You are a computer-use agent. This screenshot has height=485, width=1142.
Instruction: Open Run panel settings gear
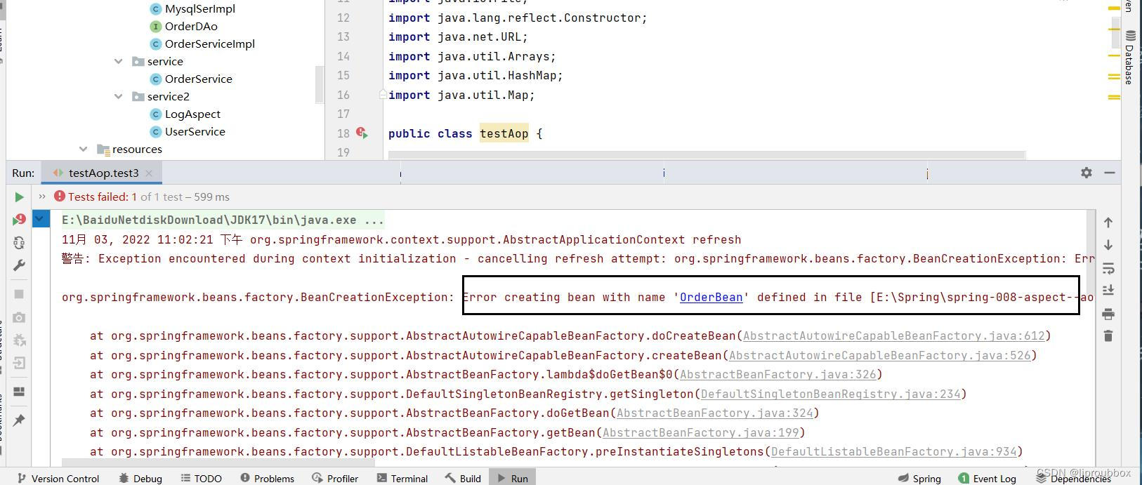(1087, 173)
